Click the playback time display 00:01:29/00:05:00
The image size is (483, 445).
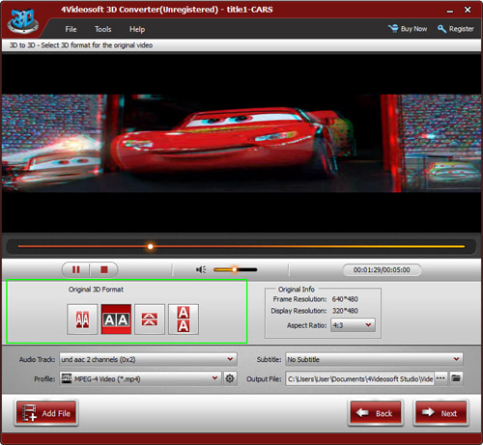(382, 270)
